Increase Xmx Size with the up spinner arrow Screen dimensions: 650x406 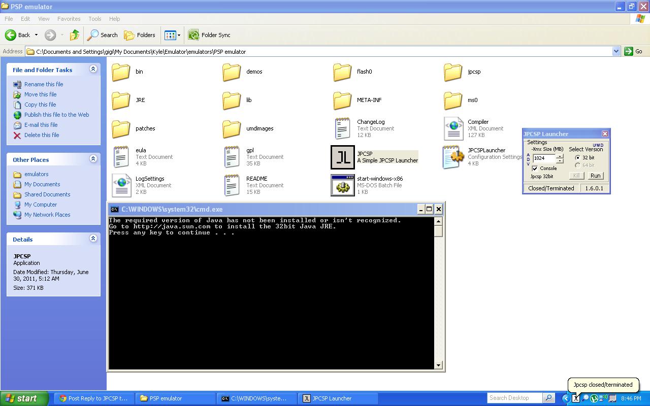pyautogui.click(x=560, y=156)
